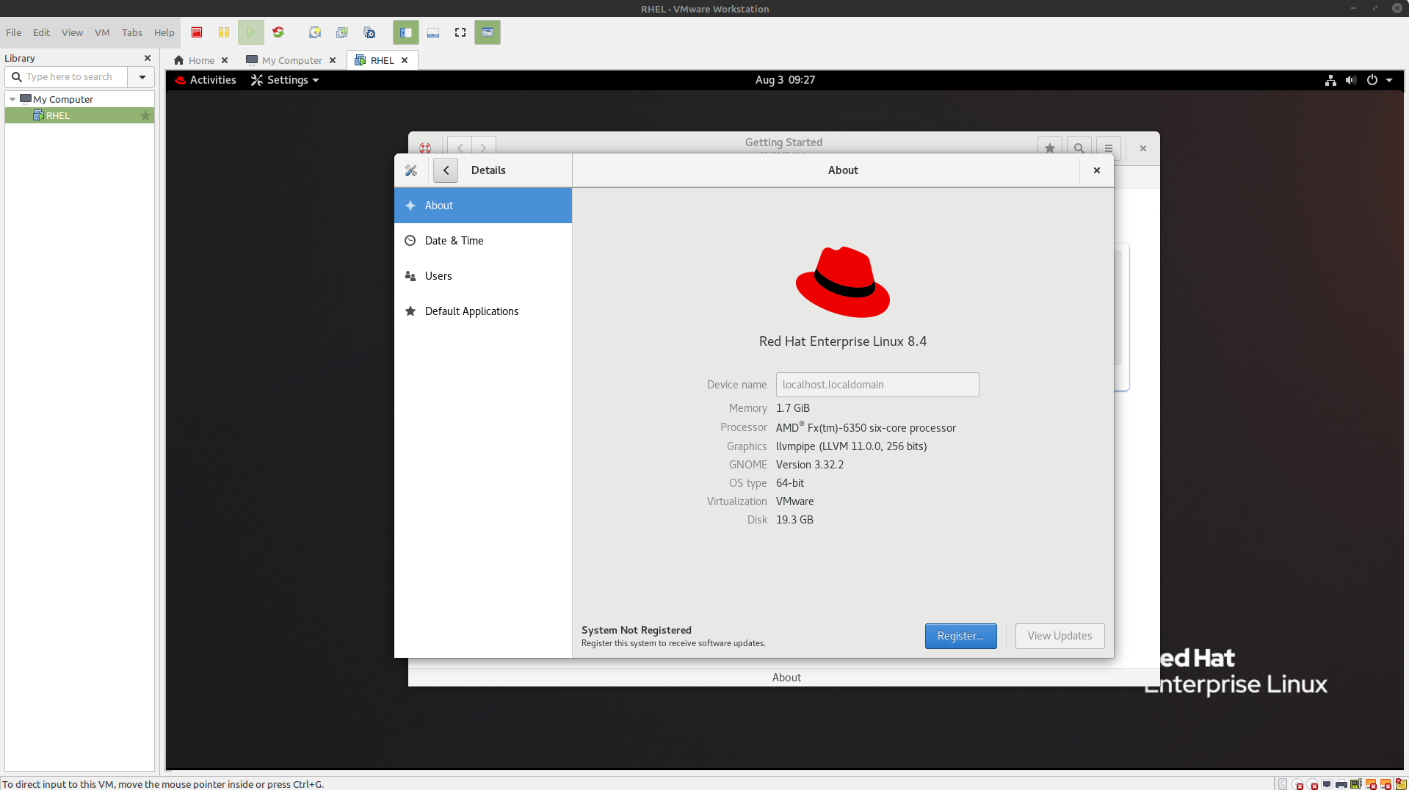Click the search icon in Getting Started window
Image resolution: width=1409 pixels, height=790 pixels.
click(x=1079, y=148)
